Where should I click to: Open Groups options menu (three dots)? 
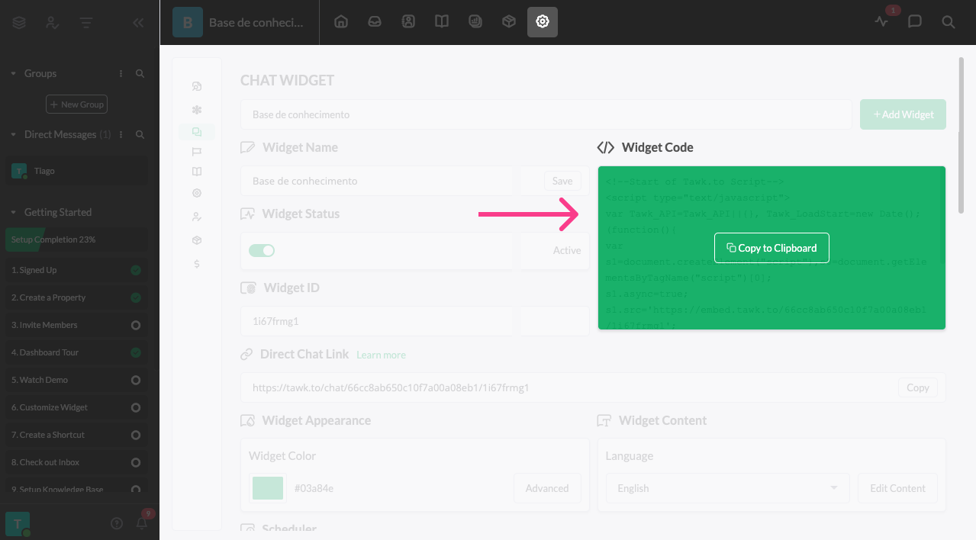click(x=121, y=73)
